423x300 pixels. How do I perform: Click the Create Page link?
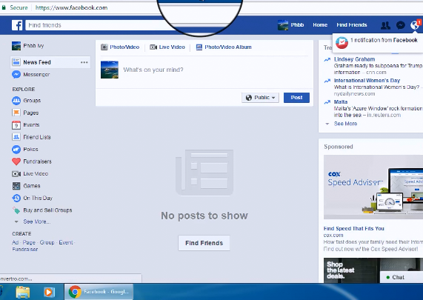(x=29, y=242)
